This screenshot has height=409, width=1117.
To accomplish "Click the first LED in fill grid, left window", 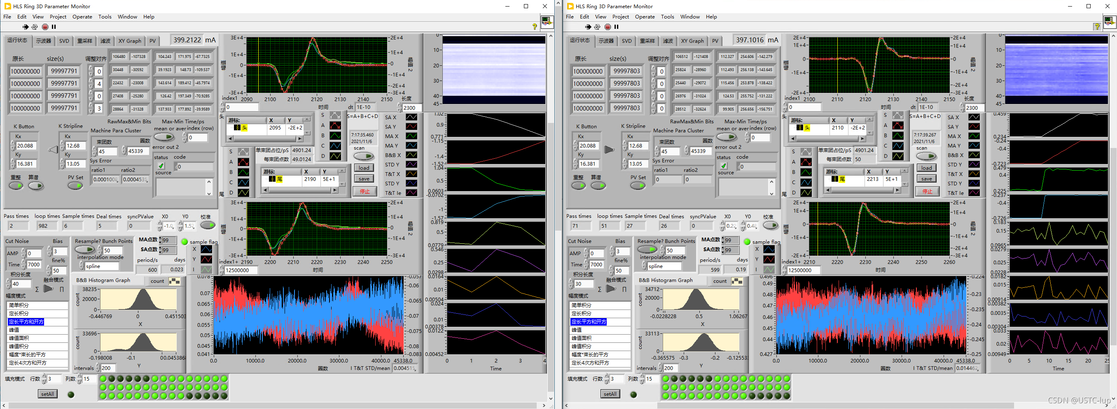I will pyautogui.click(x=103, y=379).
